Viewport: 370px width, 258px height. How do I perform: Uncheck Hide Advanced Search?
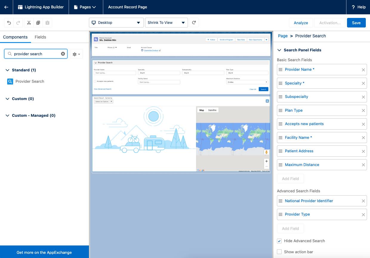279,241
